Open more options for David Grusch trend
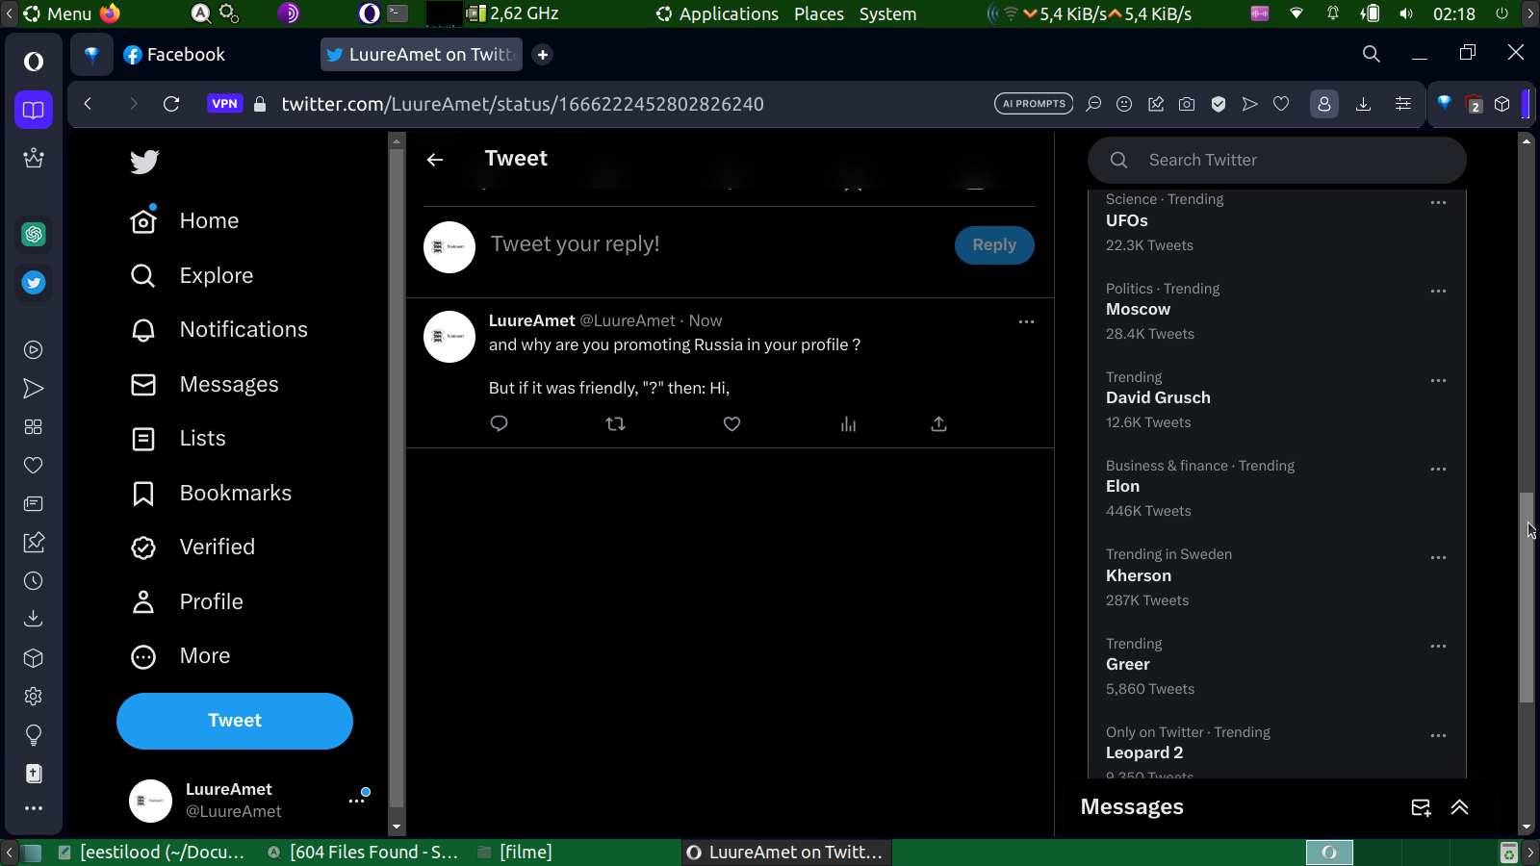Image resolution: width=1540 pixels, height=866 pixels. [x=1438, y=381]
